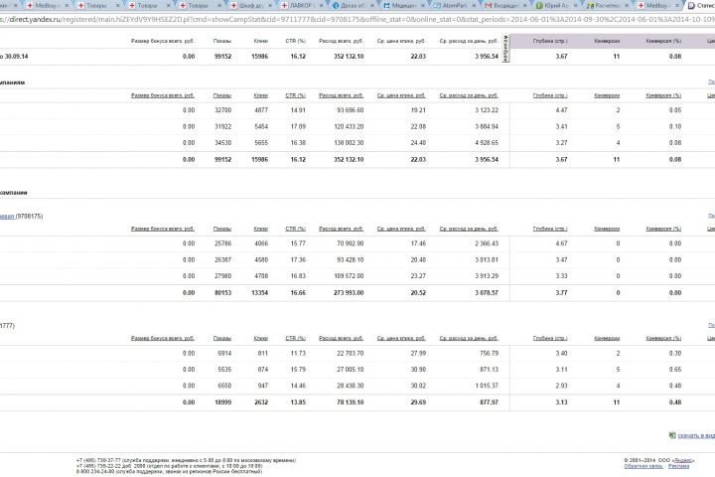Click the direct.yandex.ru address bar
Viewport: 715px width, 477px height.
(x=357, y=20)
